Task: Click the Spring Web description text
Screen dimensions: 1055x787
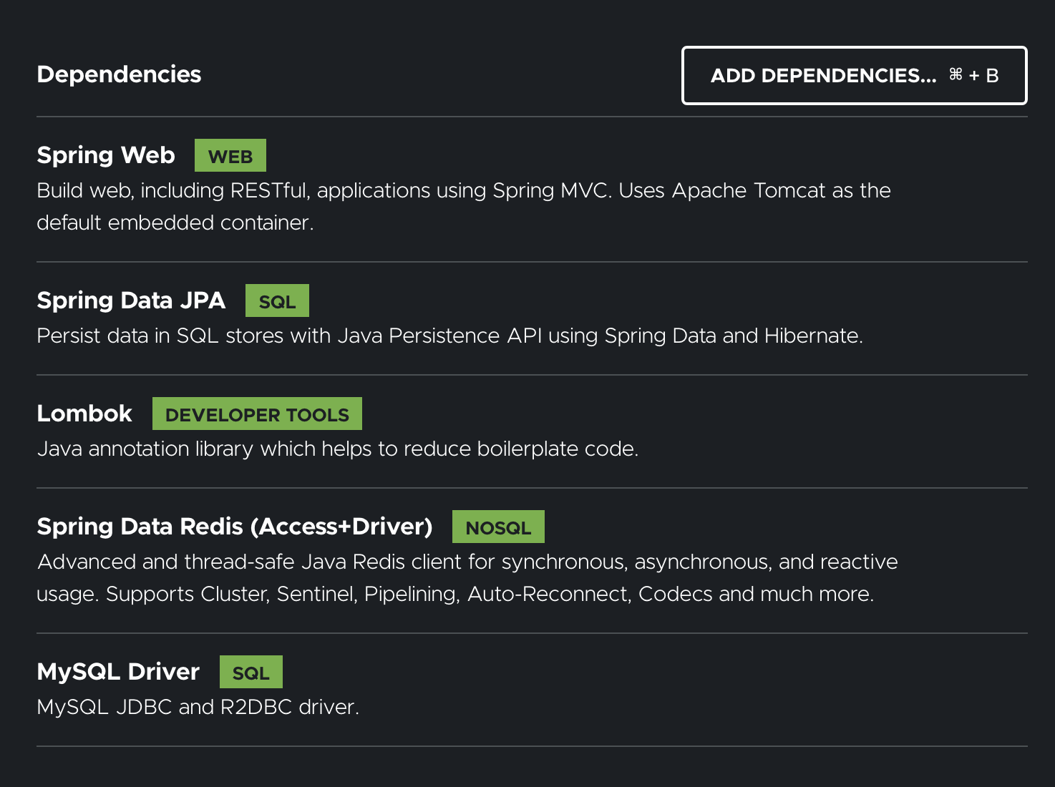Action: 464,207
